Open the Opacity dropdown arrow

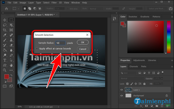click(162, 78)
